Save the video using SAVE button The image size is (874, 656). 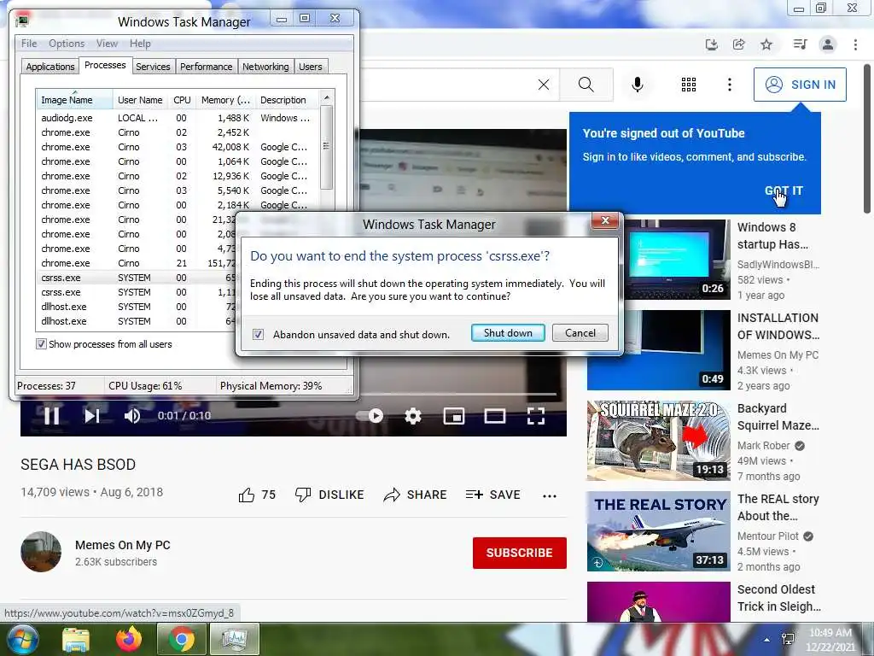click(492, 495)
